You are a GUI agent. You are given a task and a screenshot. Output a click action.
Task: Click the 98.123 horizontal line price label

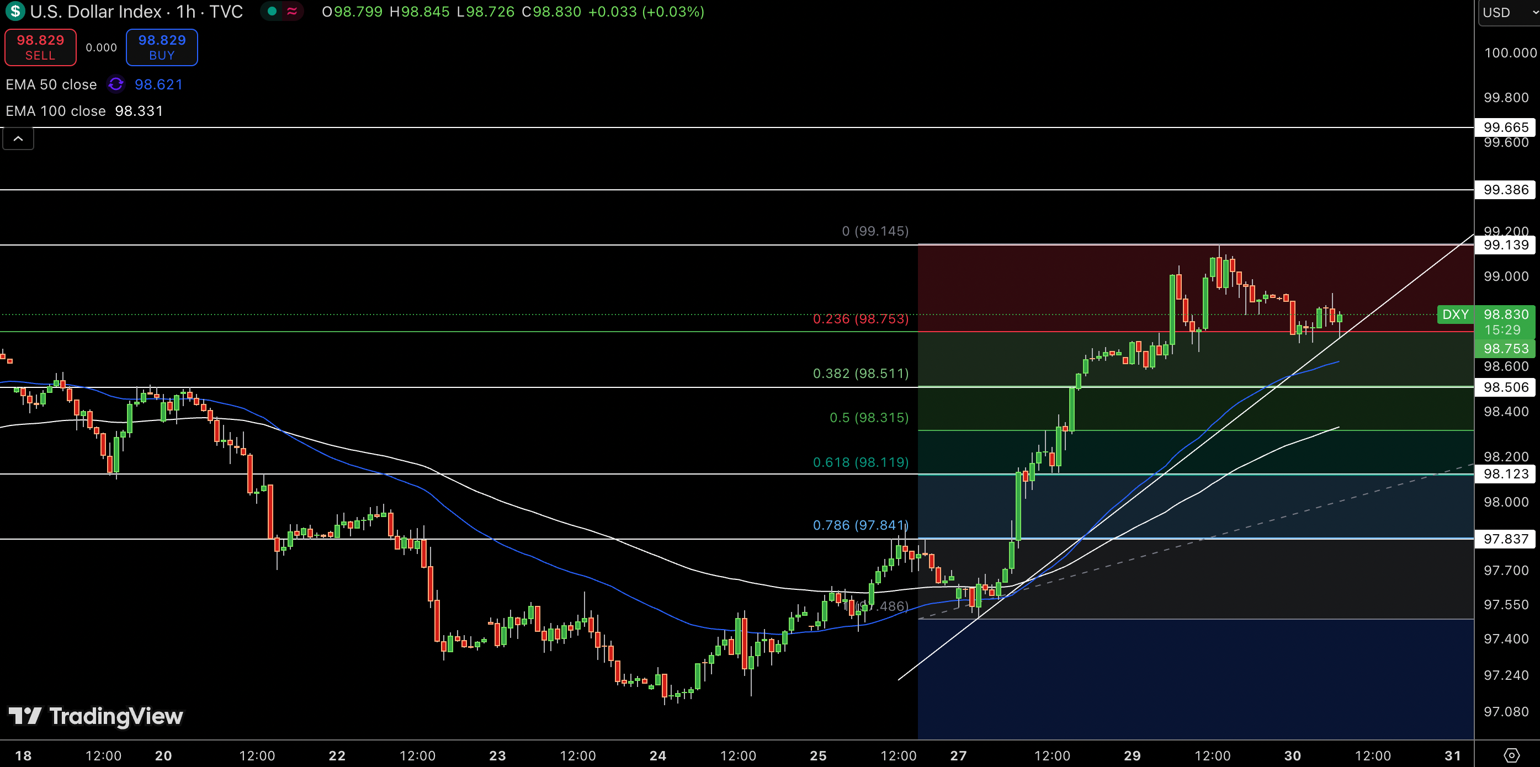coord(1505,473)
